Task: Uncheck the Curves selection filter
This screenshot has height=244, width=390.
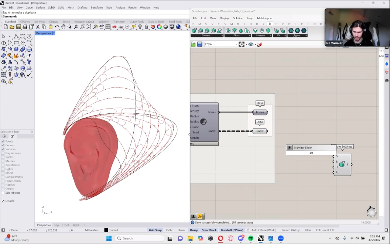Action: tap(3, 145)
